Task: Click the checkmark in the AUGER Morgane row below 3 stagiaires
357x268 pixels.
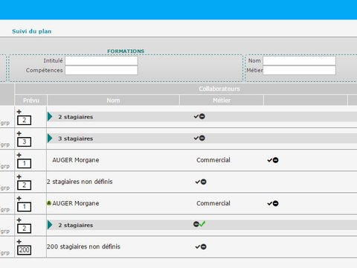Action: point(270,160)
